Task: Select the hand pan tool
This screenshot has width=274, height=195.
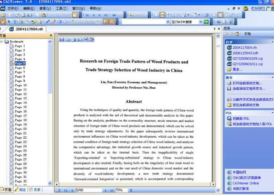Action: click(3, 22)
